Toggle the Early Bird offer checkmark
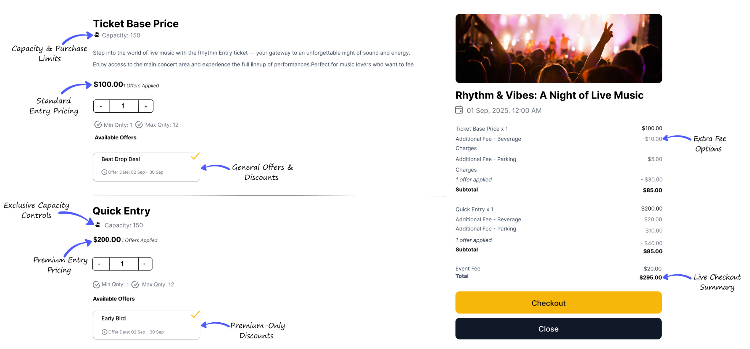The width and height of the screenshot is (750, 349). tap(195, 315)
